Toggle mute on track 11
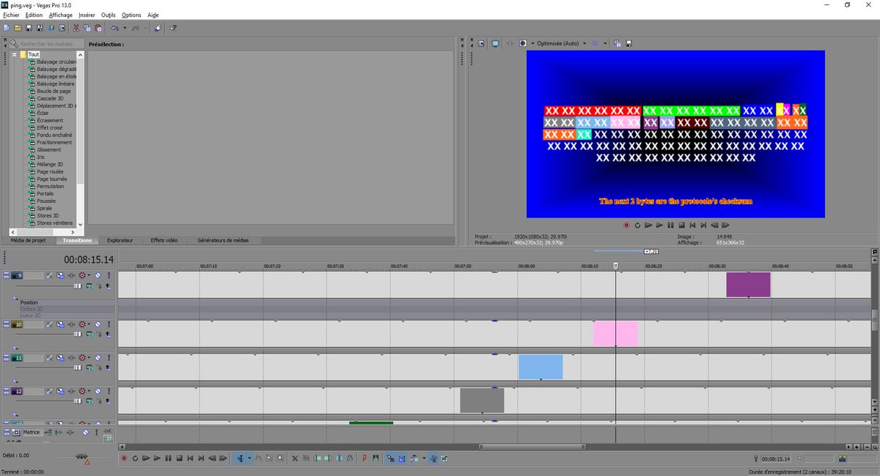 tap(98, 358)
